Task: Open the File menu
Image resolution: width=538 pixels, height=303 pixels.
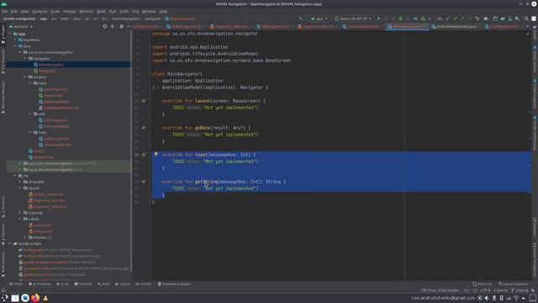Action: pyautogui.click(x=4, y=11)
